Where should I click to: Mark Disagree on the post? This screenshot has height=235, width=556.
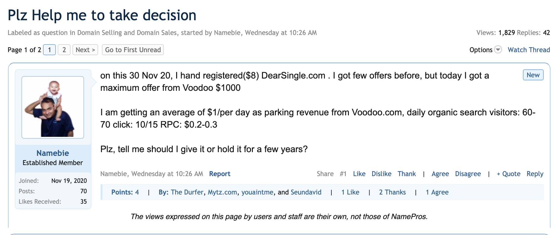[x=468, y=174]
